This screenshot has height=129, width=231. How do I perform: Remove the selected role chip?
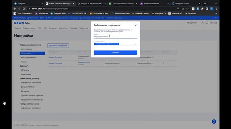click(118, 44)
